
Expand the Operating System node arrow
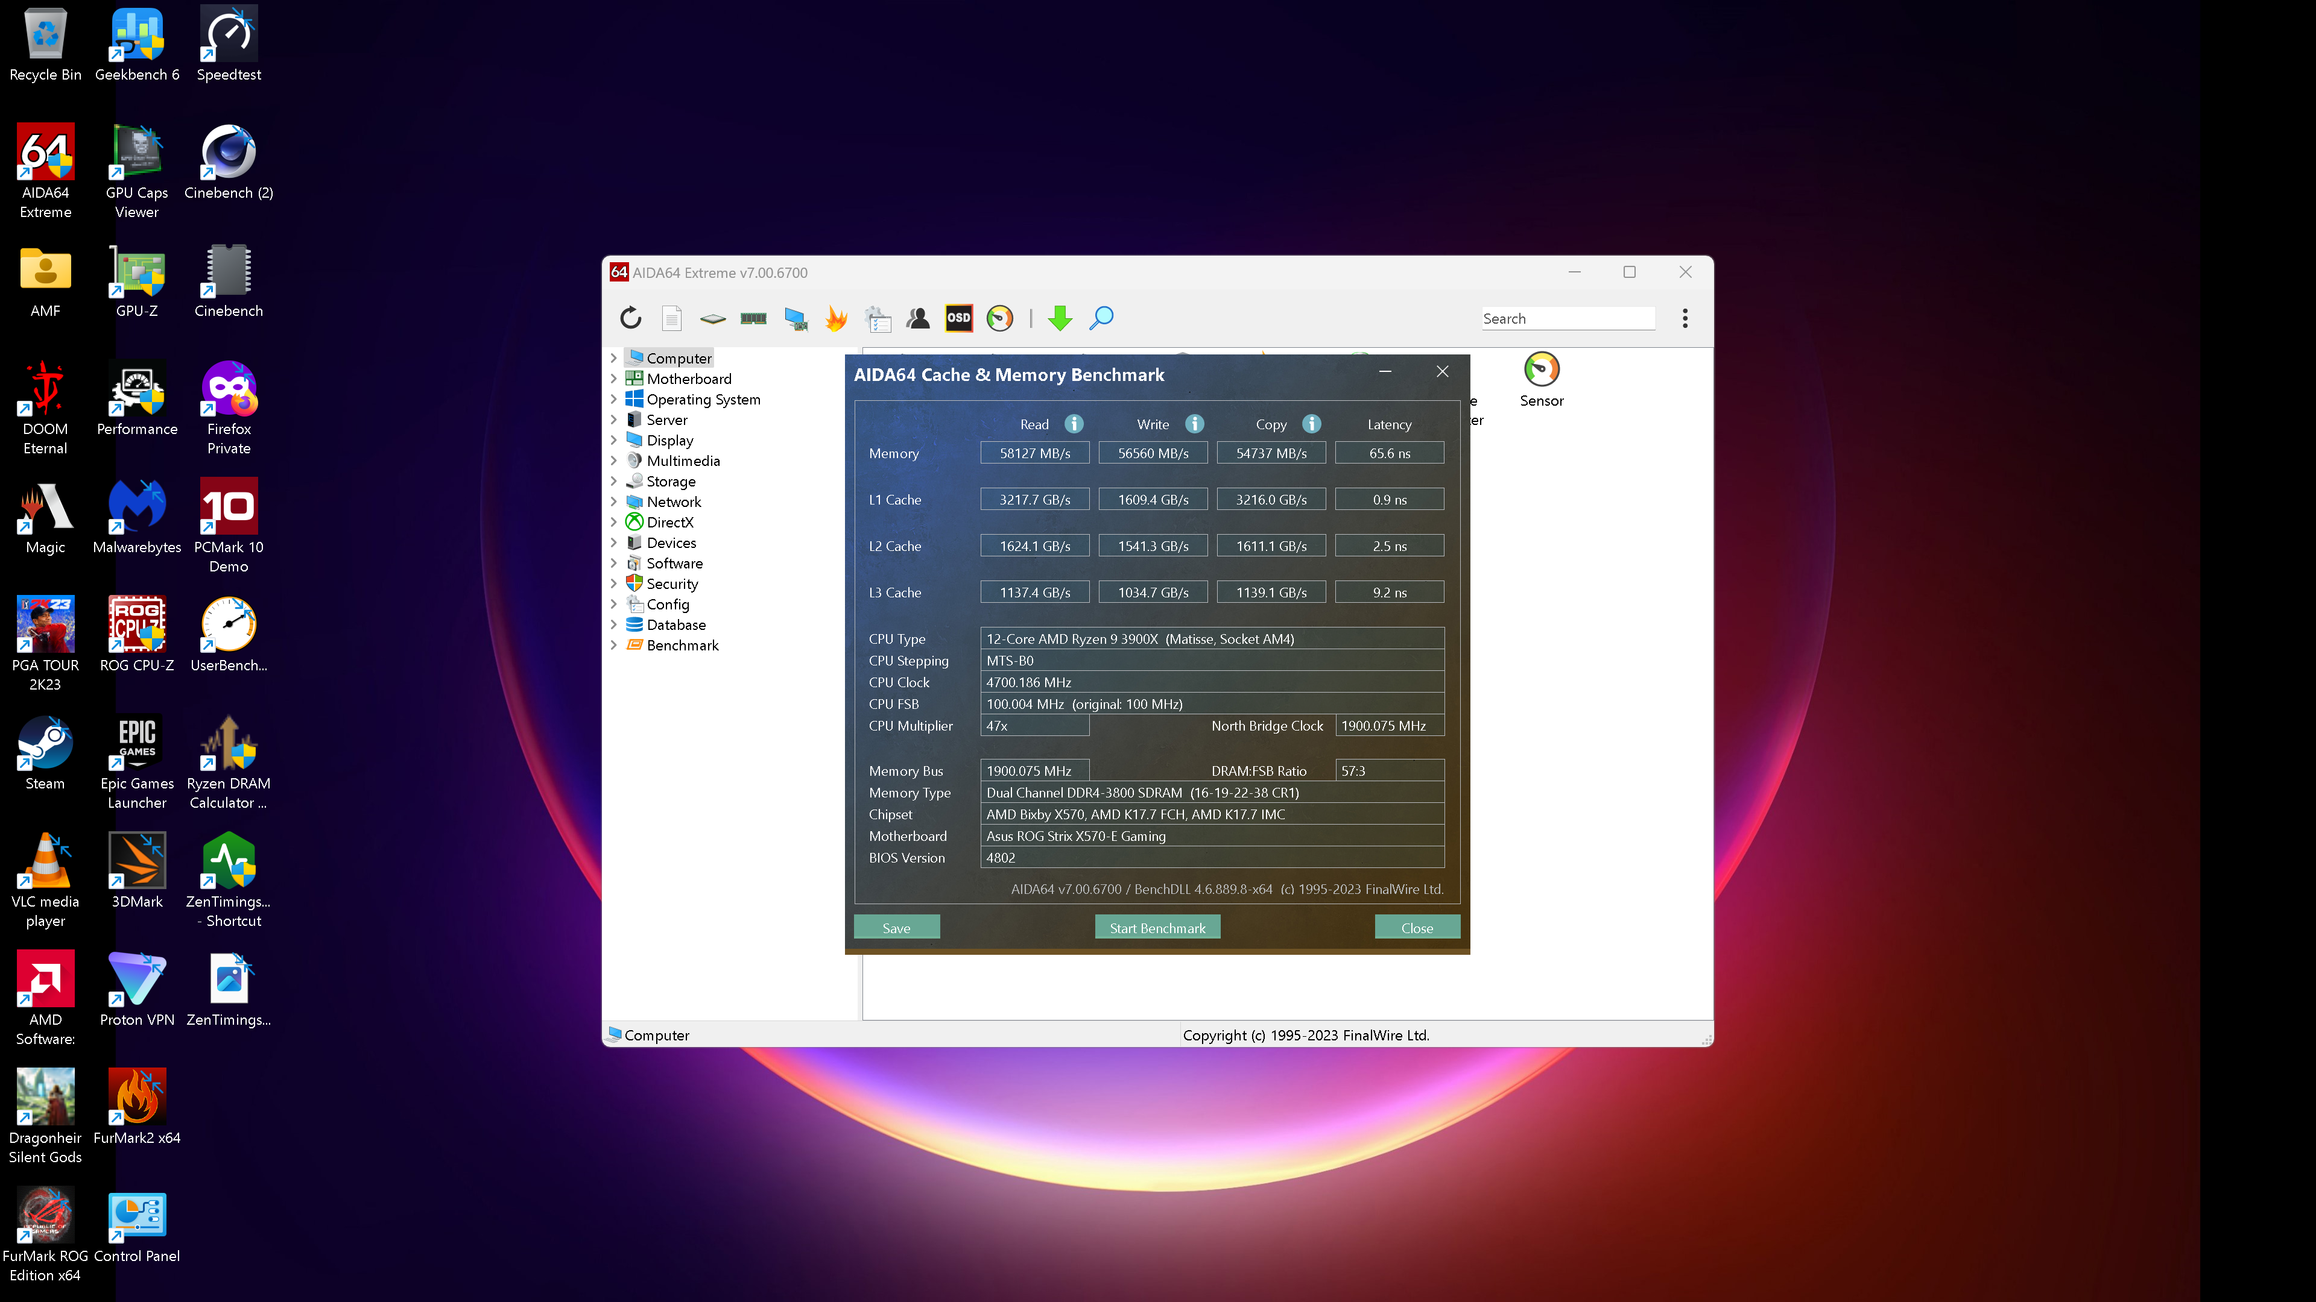coord(614,399)
